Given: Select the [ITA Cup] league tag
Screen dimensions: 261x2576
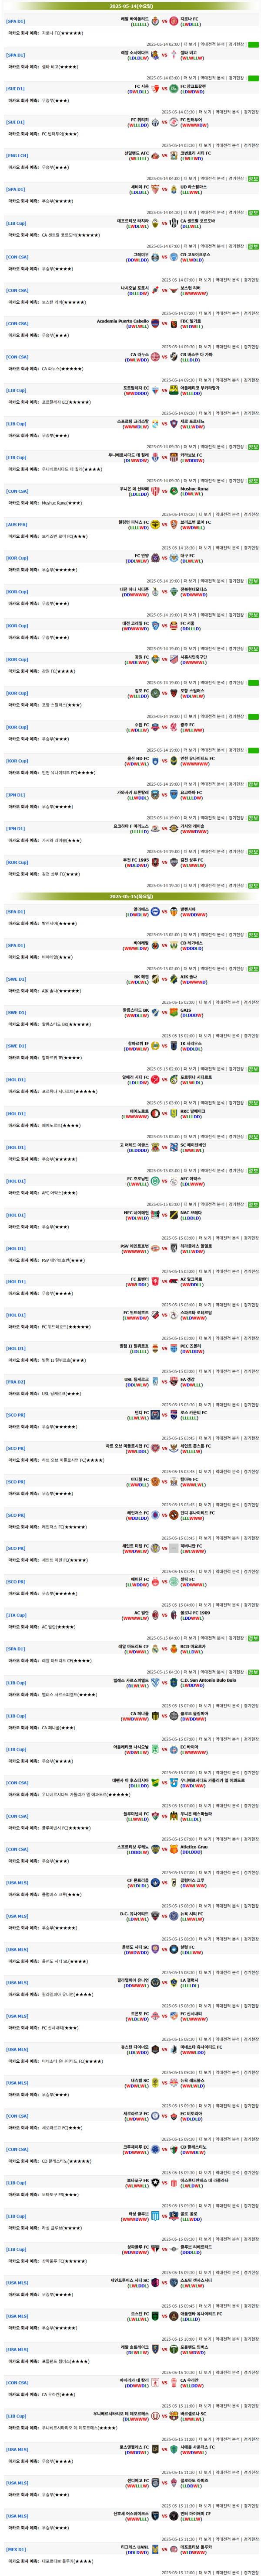Looking at the screenshot, I should [x=17, y=1615].
